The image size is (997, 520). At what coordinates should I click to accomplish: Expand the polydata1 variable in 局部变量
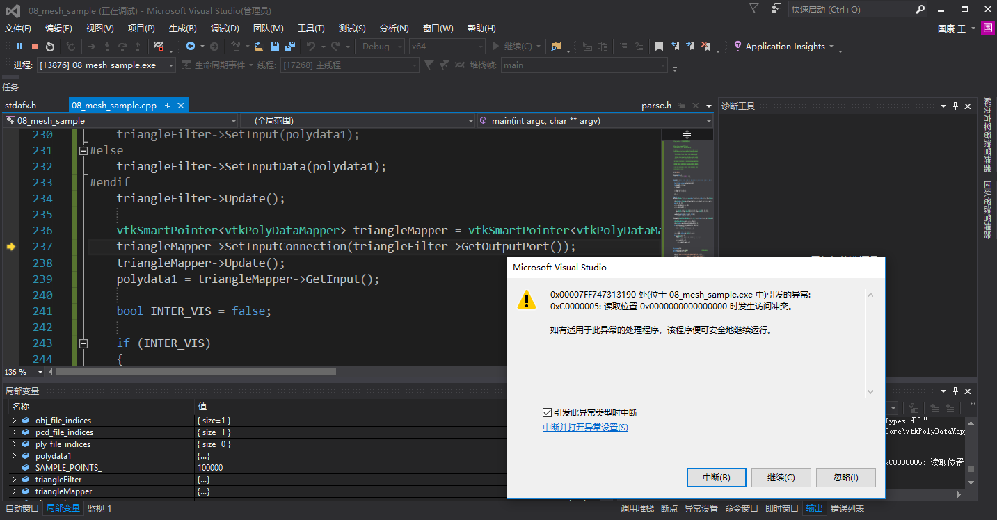coord(13,455)
